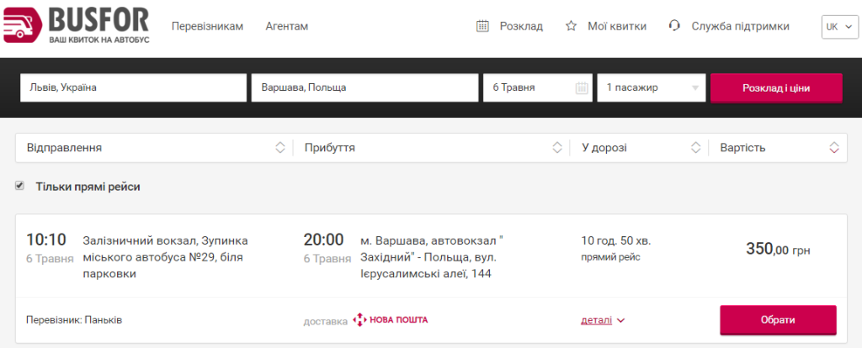862x348 pixels.
Task: Click the доставка label
Action: coord(326,321)
